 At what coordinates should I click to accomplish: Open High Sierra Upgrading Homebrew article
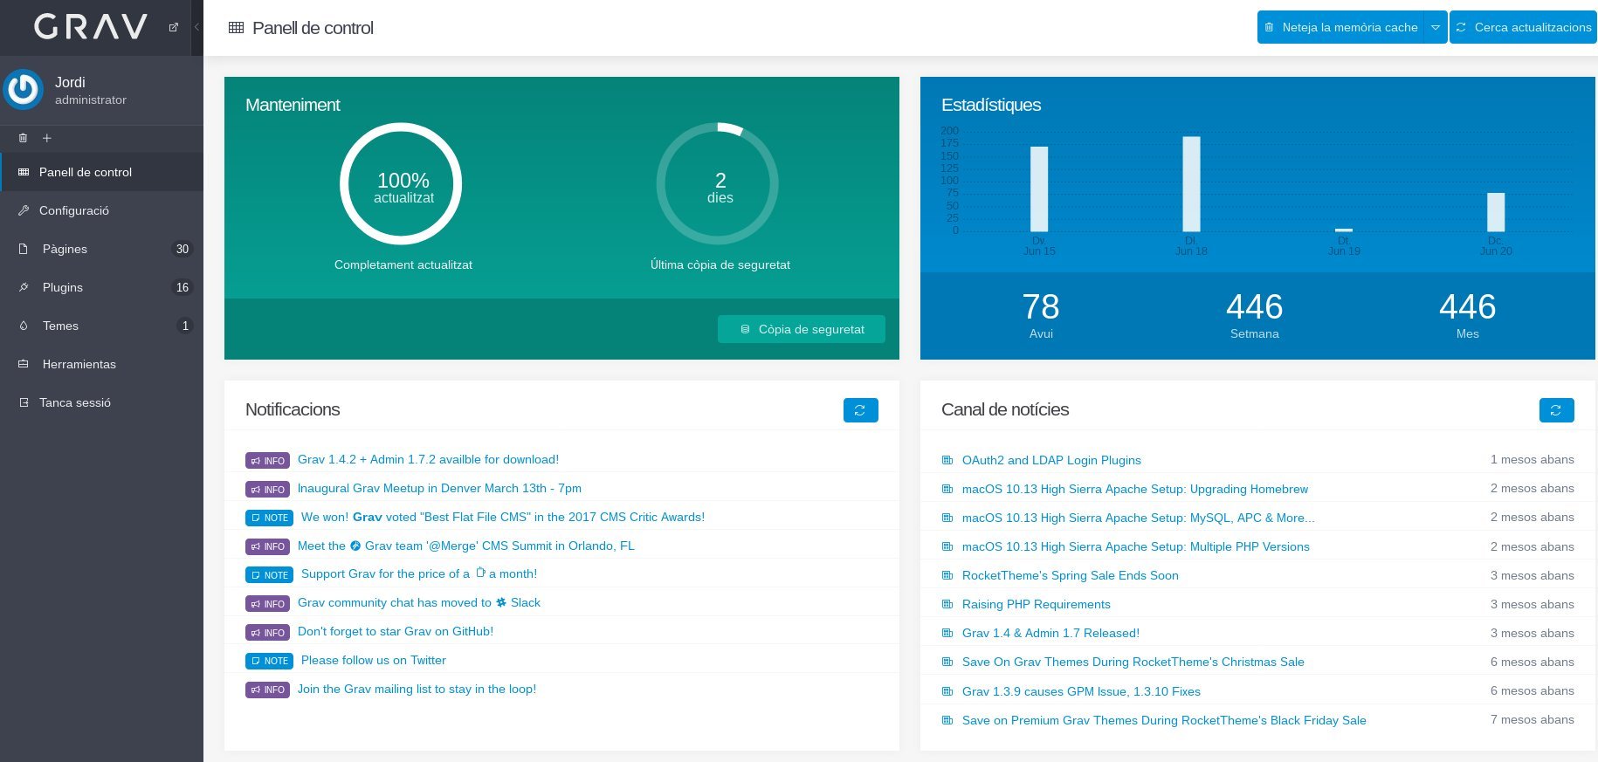1135,489
